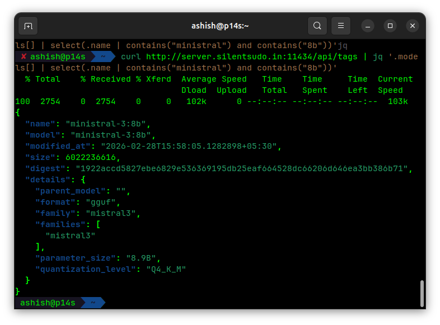Click the "details" key in JSON output
This screenshot has width=440, height=325.
pos(48,180)
